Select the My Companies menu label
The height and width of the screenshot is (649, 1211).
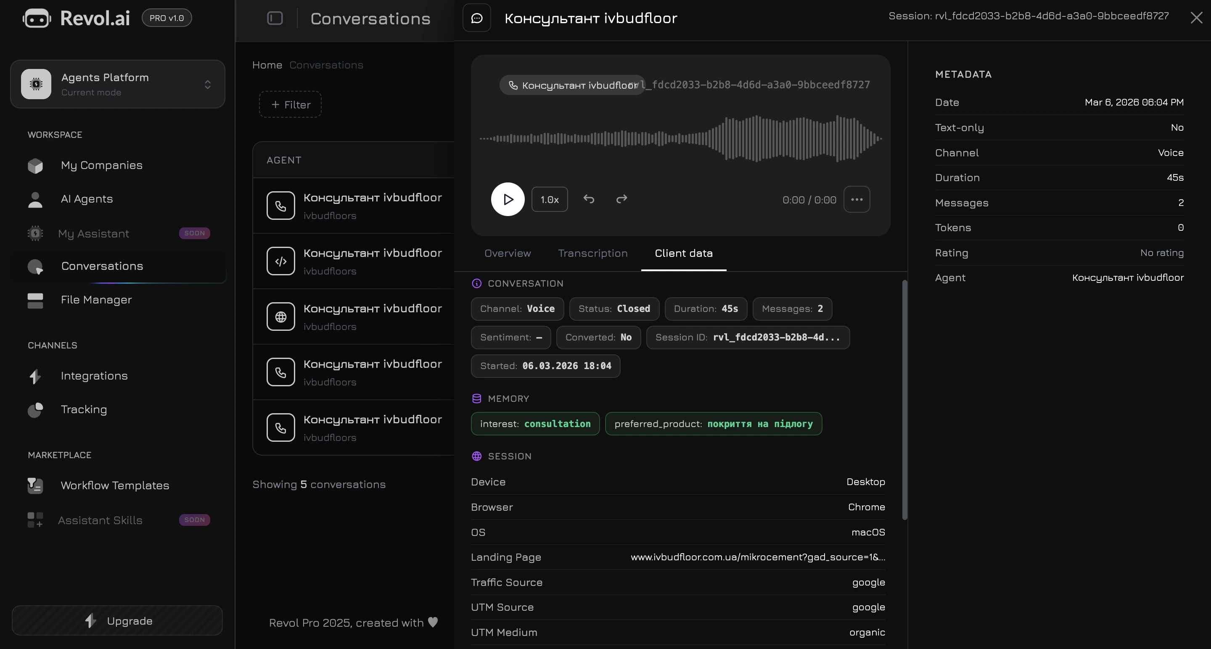tap(101, 166)
